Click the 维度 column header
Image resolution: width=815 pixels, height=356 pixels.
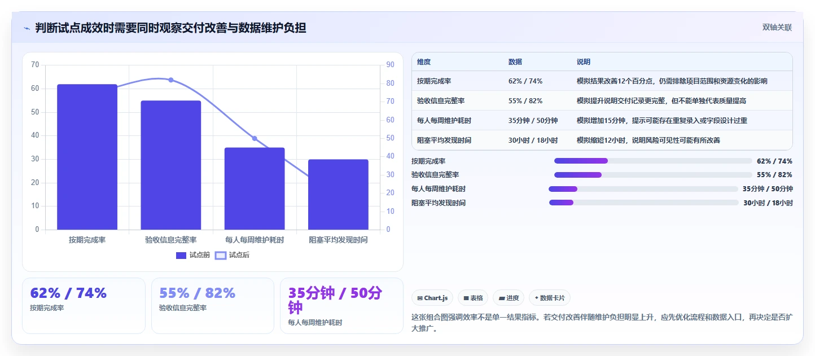424,62
